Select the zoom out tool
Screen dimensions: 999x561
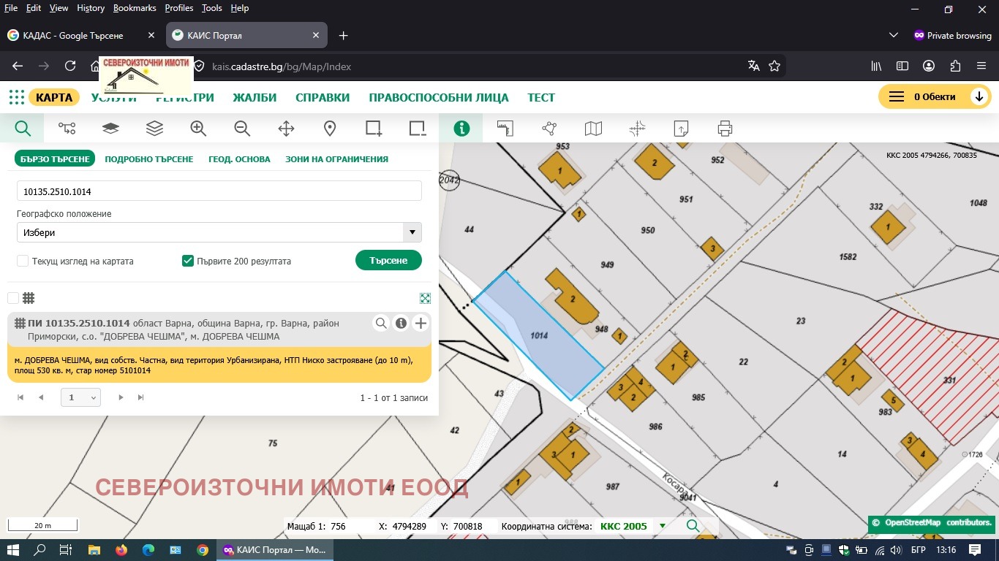(242, 128)
